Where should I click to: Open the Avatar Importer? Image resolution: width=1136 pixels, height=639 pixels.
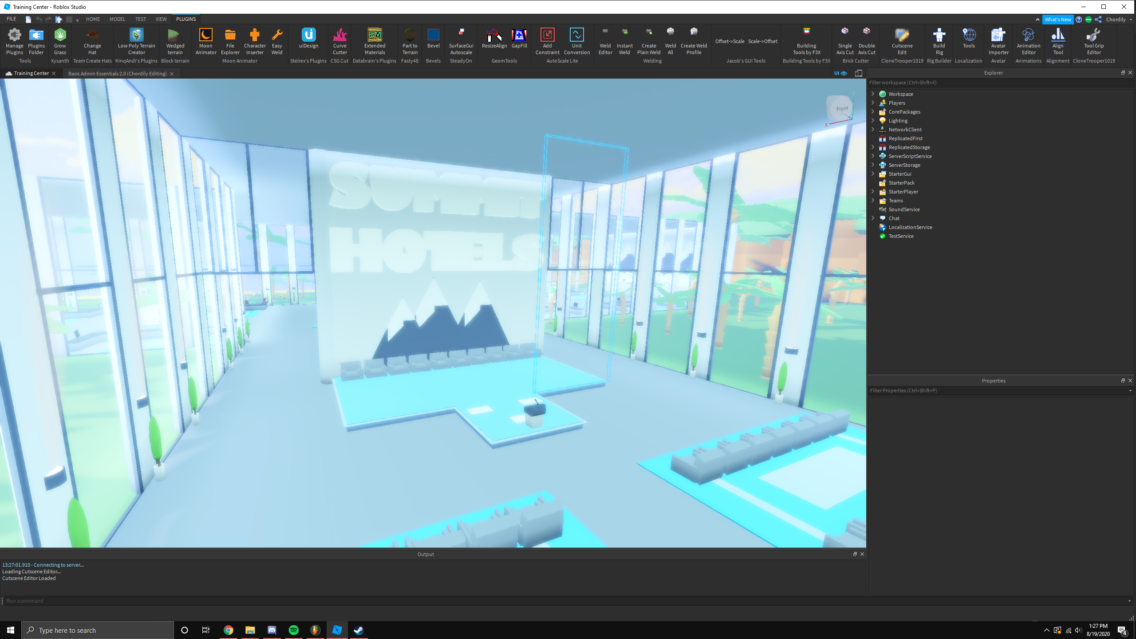998,41
